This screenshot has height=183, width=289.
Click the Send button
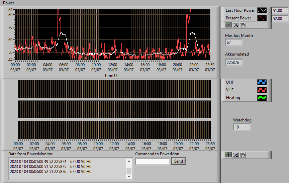tap(179, 161)
